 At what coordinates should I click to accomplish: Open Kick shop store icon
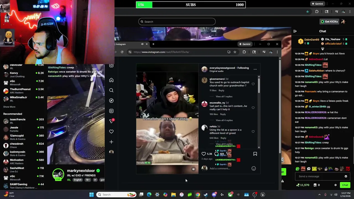tap(315, 185)
